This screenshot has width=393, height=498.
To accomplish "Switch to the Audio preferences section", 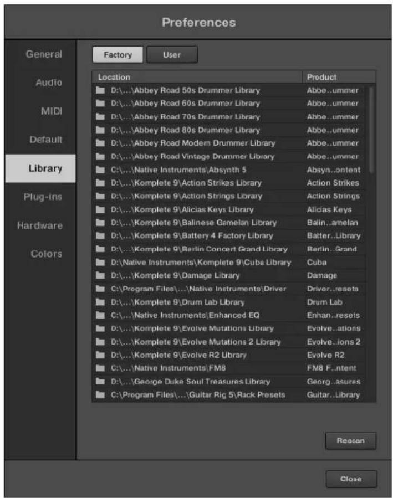I will [49, 83].
